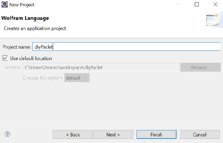Click the Wolfram Language heading
Screen dimensions: 223x143
25,18
